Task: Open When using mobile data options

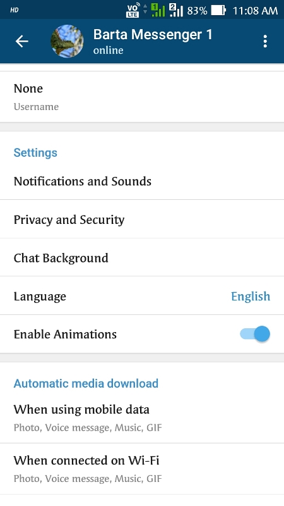Action: tap(142, 417)
